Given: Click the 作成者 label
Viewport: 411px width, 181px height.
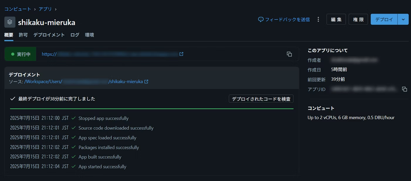Looking at the screenshot, I should click(314, 60).
